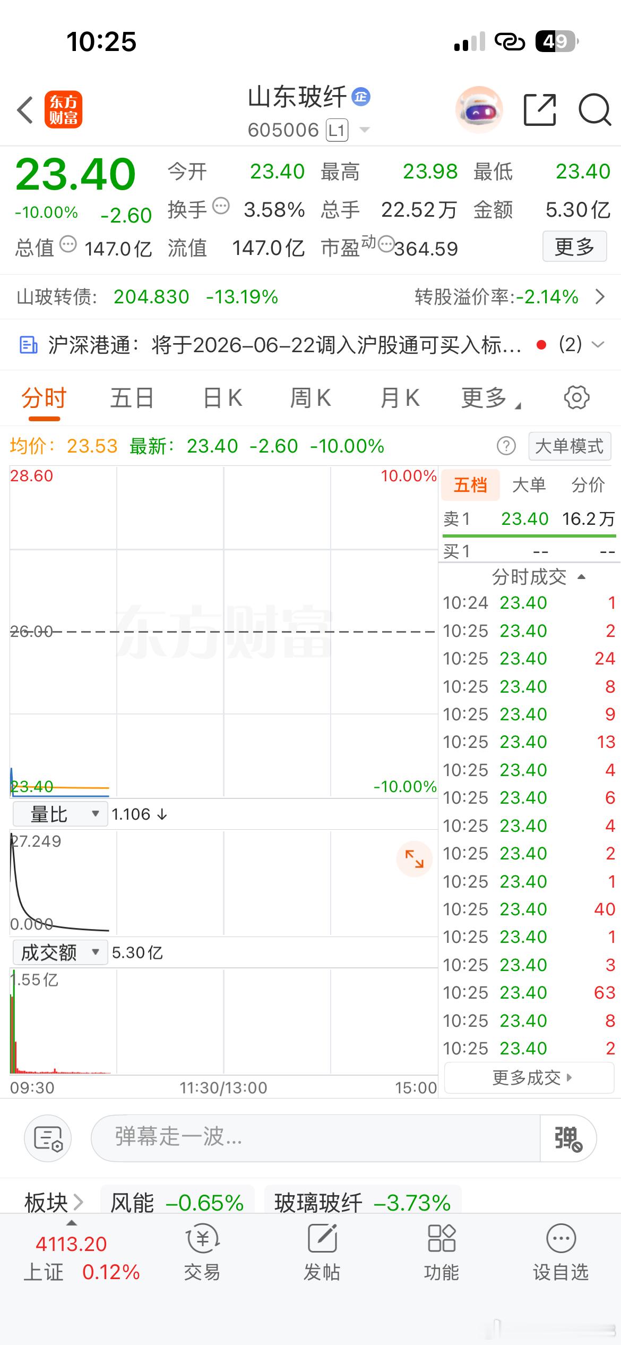Tap the 10:24 trade record row
The height and width of the screenshot is (1345, 621).
pos(529,602)
